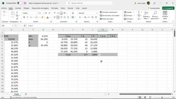Switch to the Datos tab
This screenshot has height=99, width=176.
pos(63,8)
